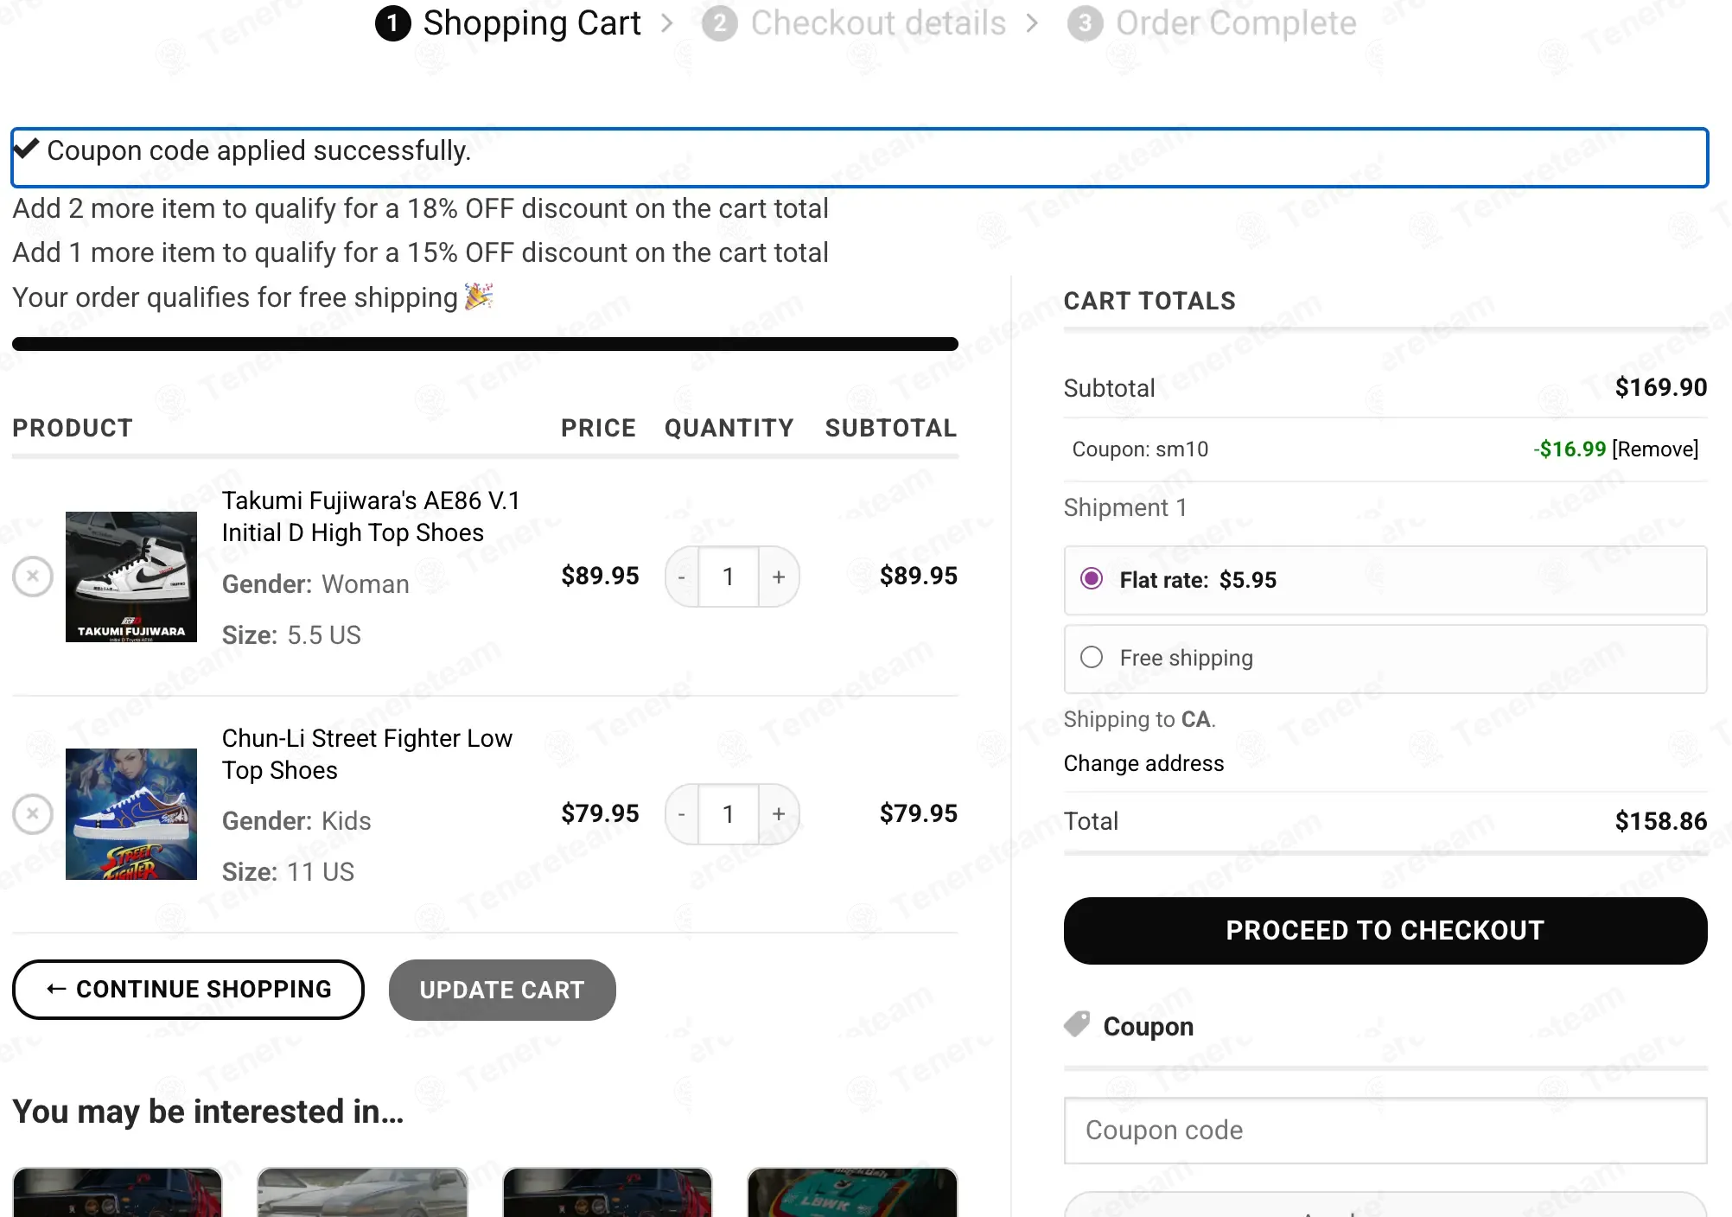Screen dimensions: 1732x1217
Task: Click the Update Cart button
Action: (502, 990)
